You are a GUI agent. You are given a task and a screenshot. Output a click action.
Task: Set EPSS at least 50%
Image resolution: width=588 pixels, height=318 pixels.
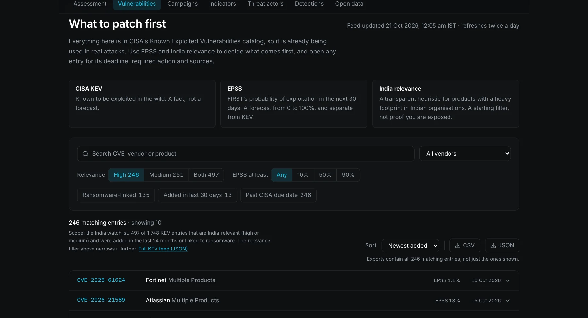coord(325,175)
